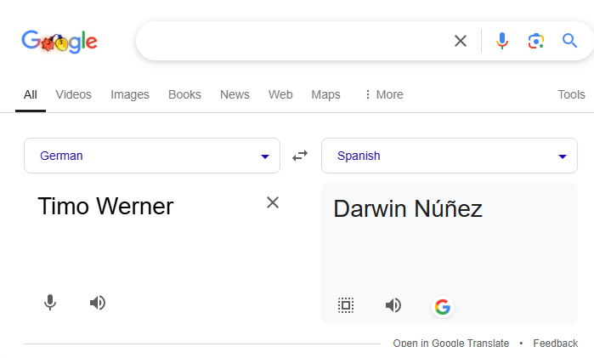Image resolution: width=594 pixels, height=358 pixels.
Task: Expand the More search options menu
Action: (384, 94)
